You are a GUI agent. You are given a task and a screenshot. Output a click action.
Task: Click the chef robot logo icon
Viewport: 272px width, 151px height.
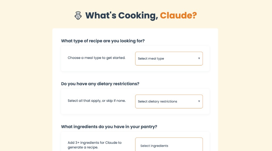click(x=78, y=15)
